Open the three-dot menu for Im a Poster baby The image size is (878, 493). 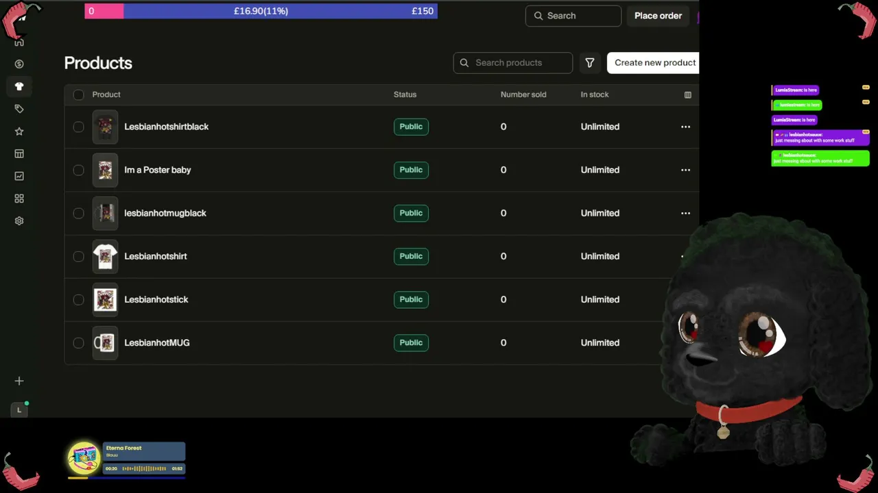pos(685,170)
